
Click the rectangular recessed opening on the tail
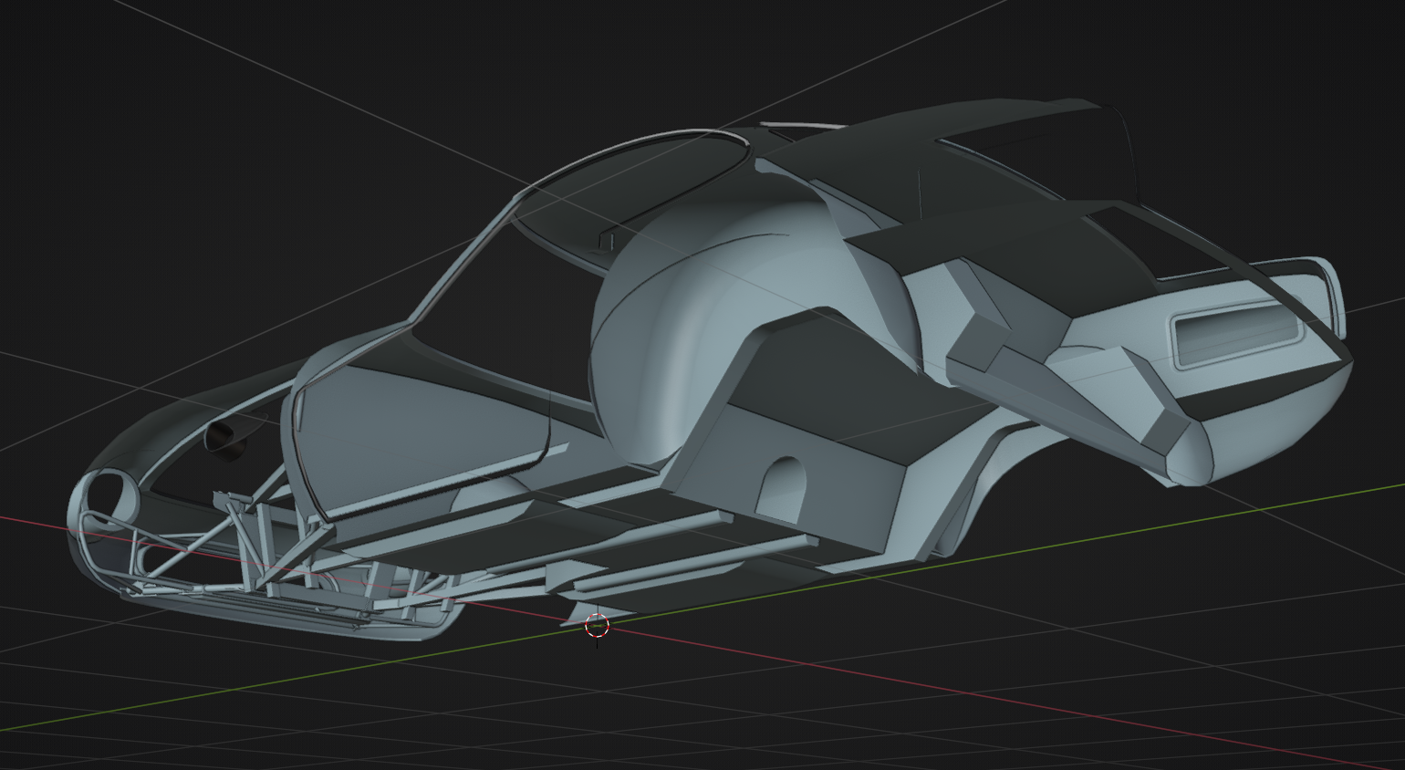click(1239, 335)
